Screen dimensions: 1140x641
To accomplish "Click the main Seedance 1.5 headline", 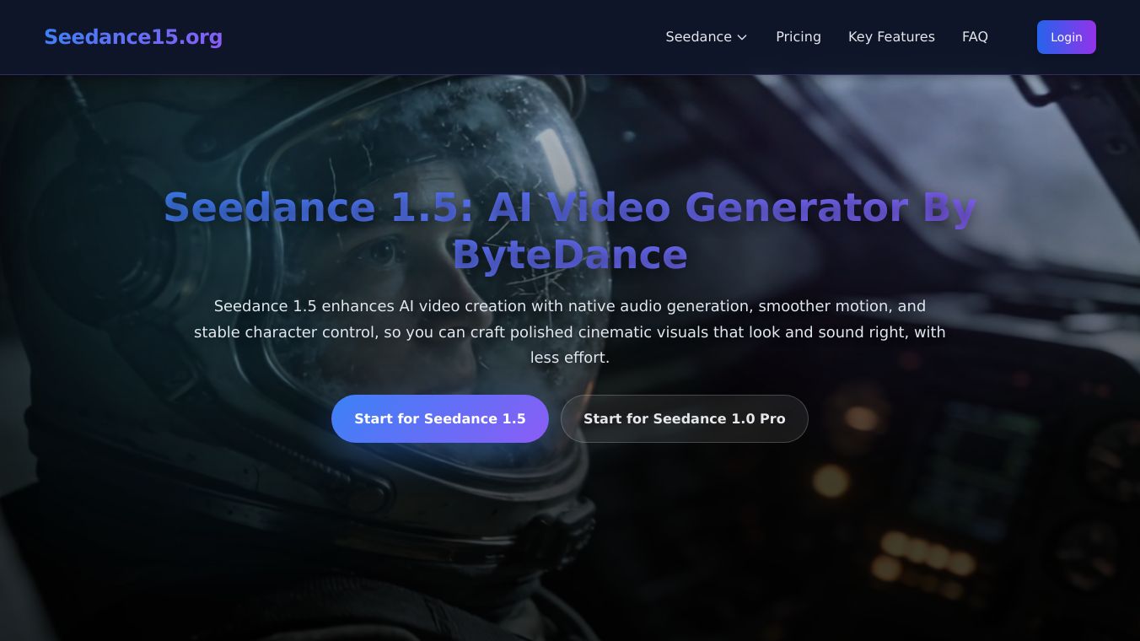I will click(x=570, y=229).
